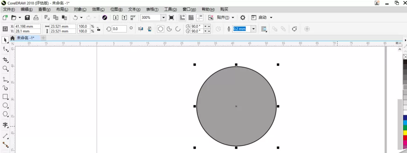
Task: Click the Print icon
Action: (36, 17)
